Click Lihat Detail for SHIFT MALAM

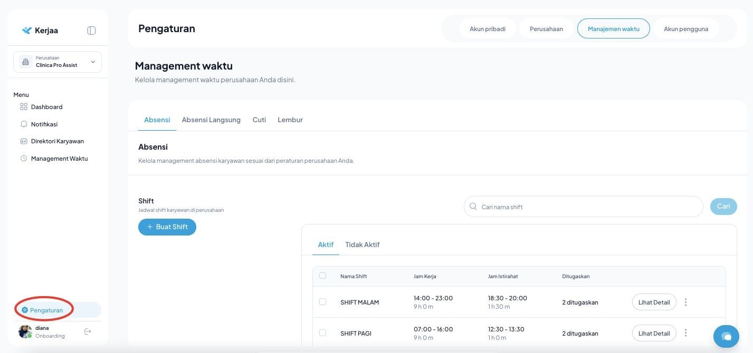(654, 302)
